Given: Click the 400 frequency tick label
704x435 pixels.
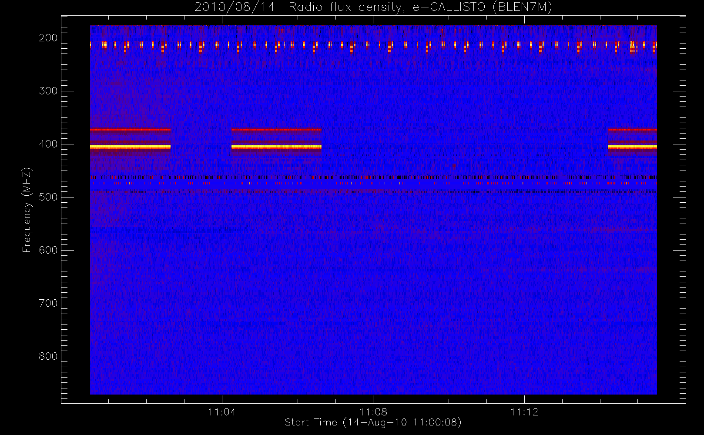Looking at the screenshot, I should (48, 144).
